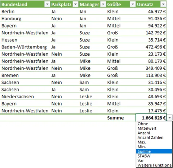
Task: Select the Nein cell in Hamburg row
Action: pyautogui.click(x=65, y=18)
